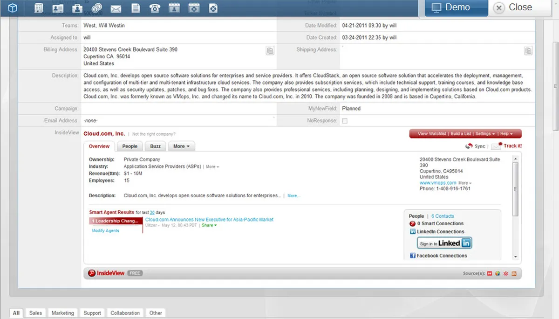Click the Modify Agents link
Image resolution: width=559 pixels, height=319 pixels.
tap(106, 231)
